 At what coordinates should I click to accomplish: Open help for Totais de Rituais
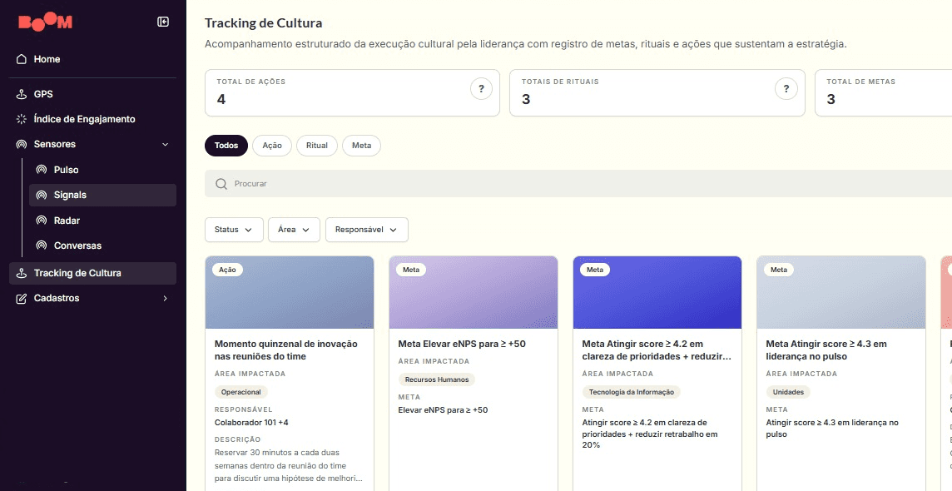pos(786,89)
